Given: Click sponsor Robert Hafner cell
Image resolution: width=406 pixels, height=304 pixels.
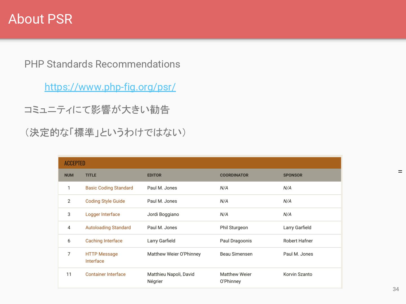Looking at the screenshot, I should click(x=298, y=241).
